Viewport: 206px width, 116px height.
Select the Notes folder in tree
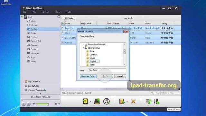pyautogui.click(x=92, y=65)
